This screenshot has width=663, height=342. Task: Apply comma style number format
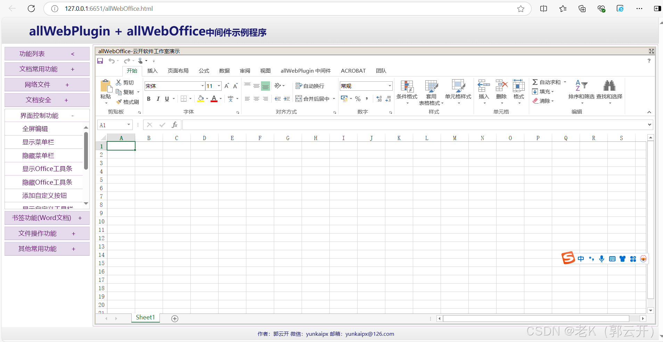(x=367, y=99)
